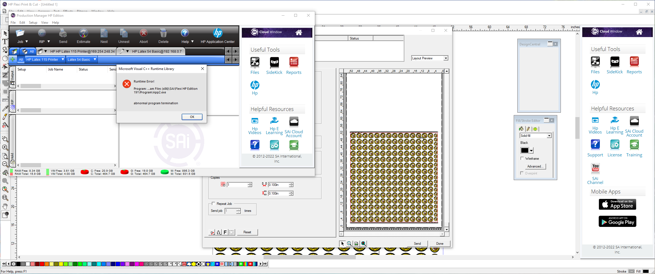
Task: Open the Edit menu in Production Manager
Action: point(22,23)
